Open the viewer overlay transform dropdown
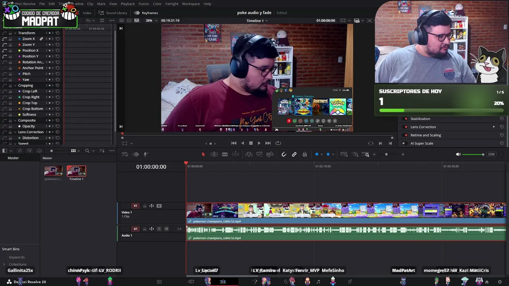Screen dimensions: 509x286 pos(131,143)
